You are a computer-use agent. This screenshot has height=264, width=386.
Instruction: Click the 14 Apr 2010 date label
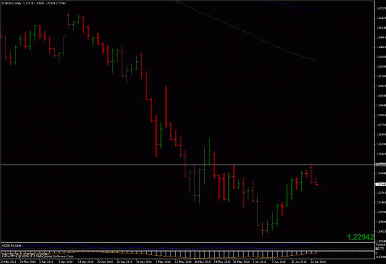tap(86, 262)
